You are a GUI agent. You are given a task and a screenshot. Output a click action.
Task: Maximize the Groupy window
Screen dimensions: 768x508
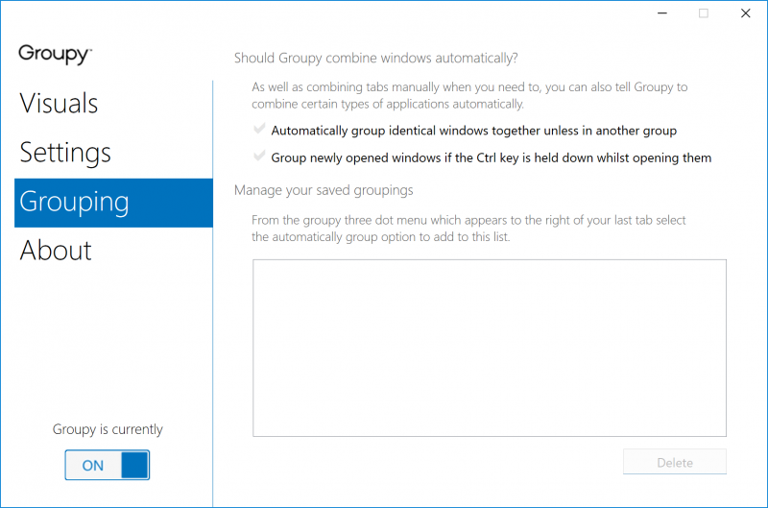(x=704, y=13)
